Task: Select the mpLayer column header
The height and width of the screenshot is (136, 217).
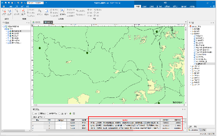Action: 61,120
